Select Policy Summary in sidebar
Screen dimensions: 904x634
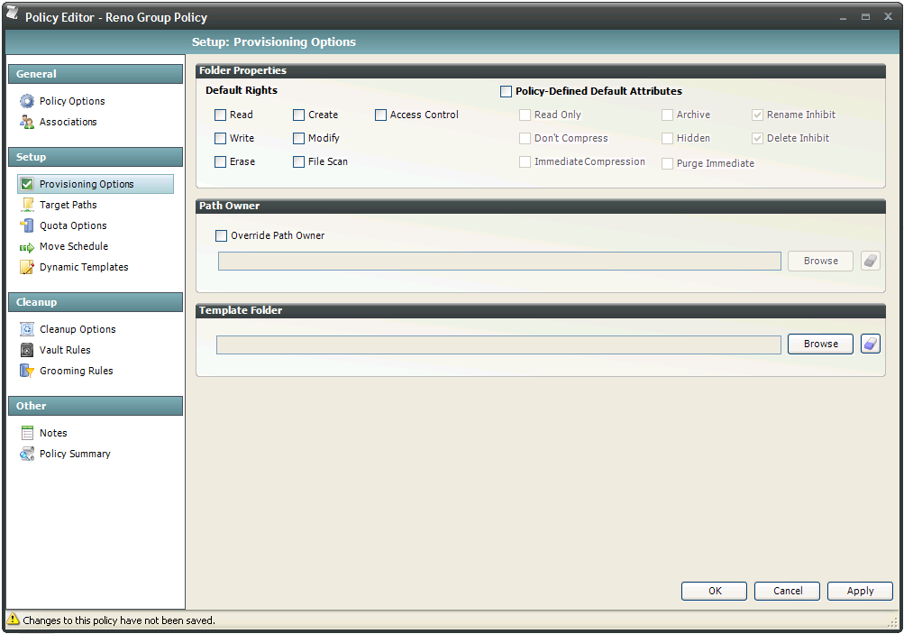point(75,454)
